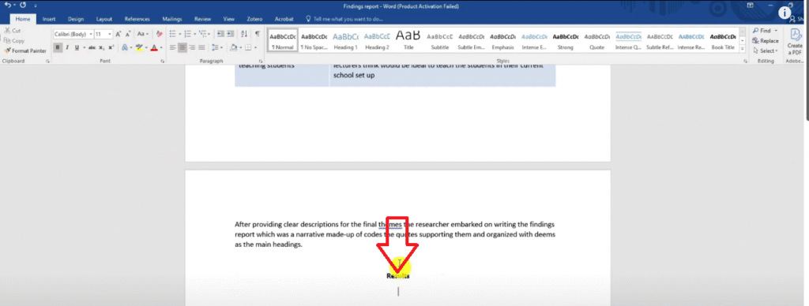This screenshot has width=809, height=306.
Task: Toggle Strikethrough formatting
Action: pos(92,47)
